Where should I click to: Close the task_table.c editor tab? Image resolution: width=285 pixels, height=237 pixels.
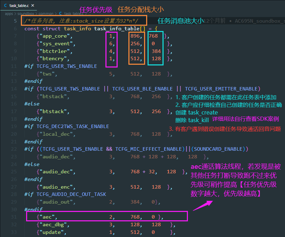coord(33,6)
